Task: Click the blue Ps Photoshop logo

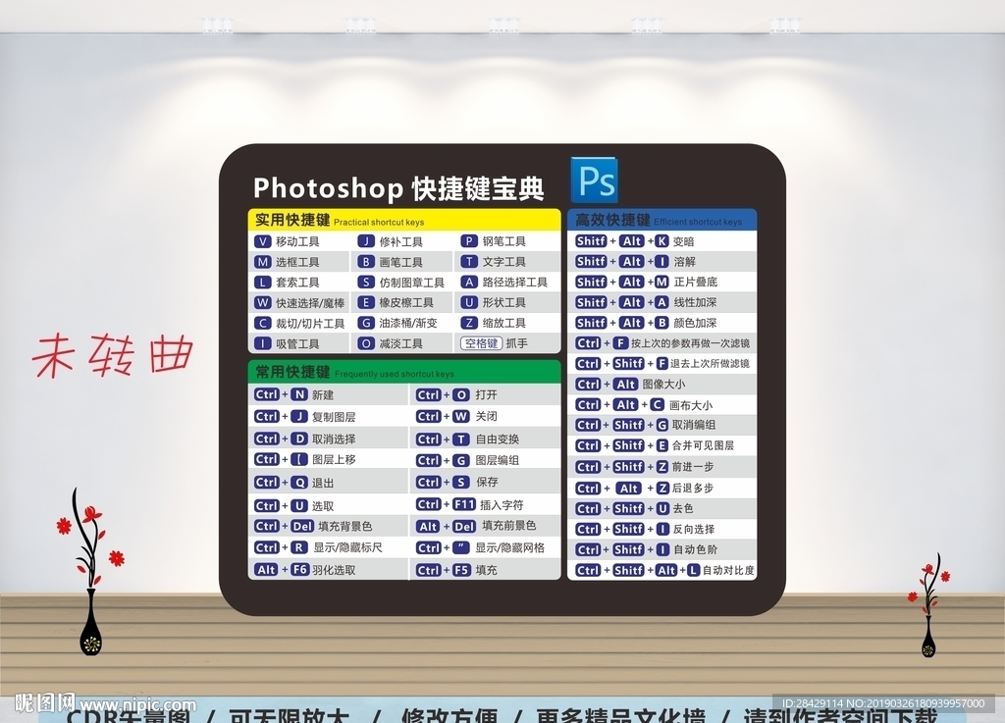Action: click(x=594, y=180)
